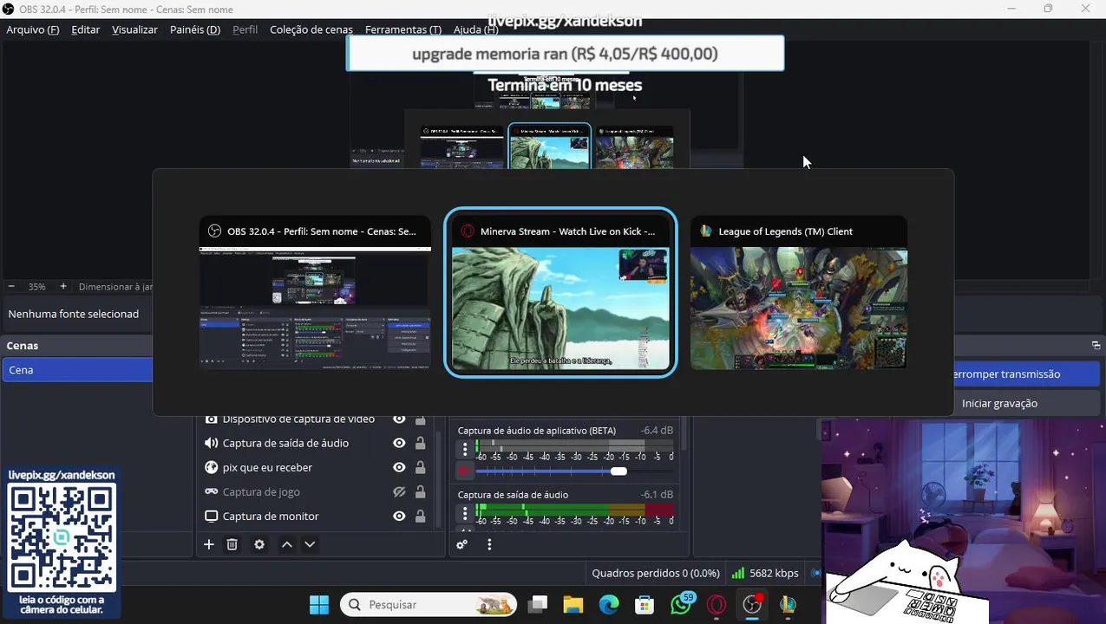Screen dimensions: 1106x624
Task: Click the 5682 kbps bitrate status
Action: [774, 573]
